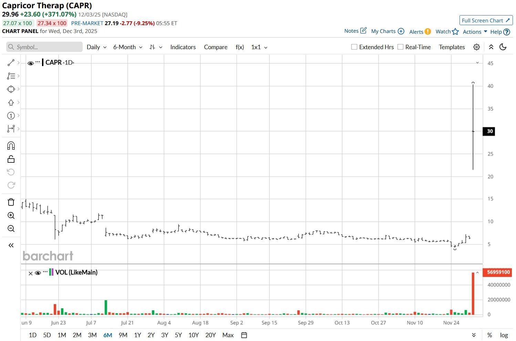The image size is (516, 341).
Task: Expand trend line tool options
Action: click(18, 63)
